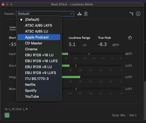146x123 pixels.
Task: Click the Track: Mix label
Action: [119, 115]
